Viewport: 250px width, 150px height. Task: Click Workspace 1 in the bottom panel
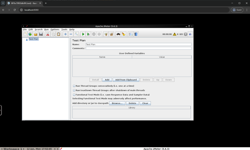12,149
